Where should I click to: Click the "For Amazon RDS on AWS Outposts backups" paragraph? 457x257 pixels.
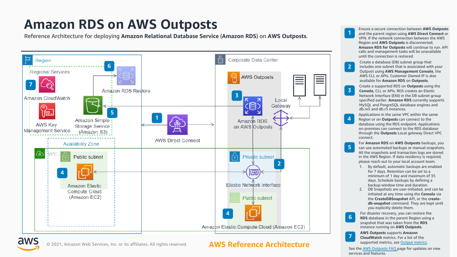401,152
